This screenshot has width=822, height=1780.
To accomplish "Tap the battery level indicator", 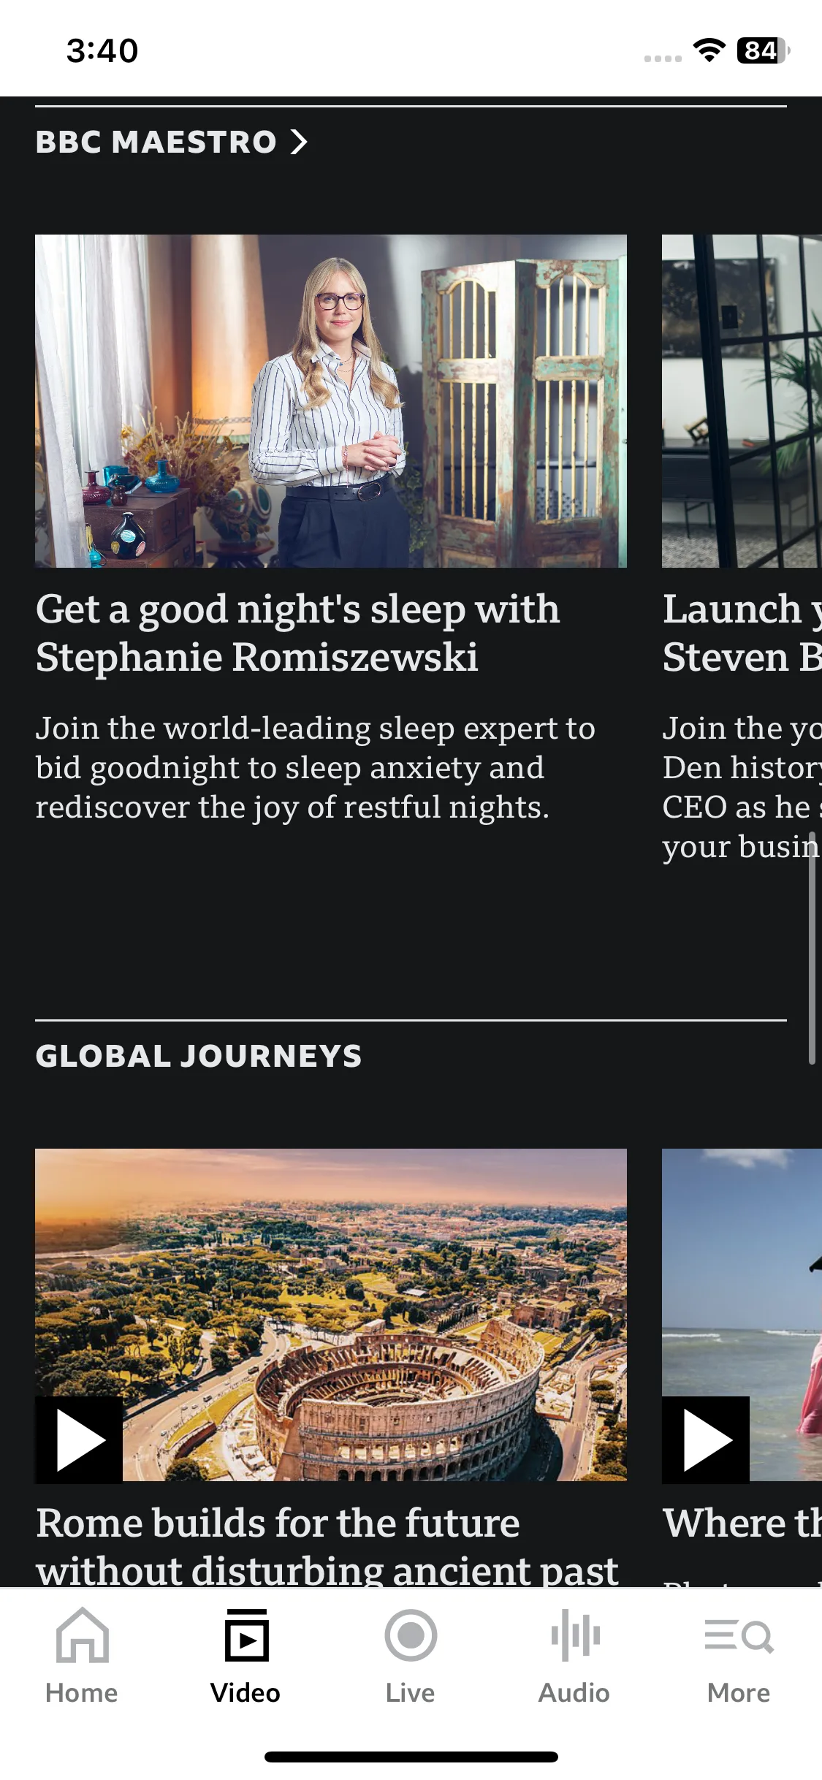I will (x=763, y=50).
